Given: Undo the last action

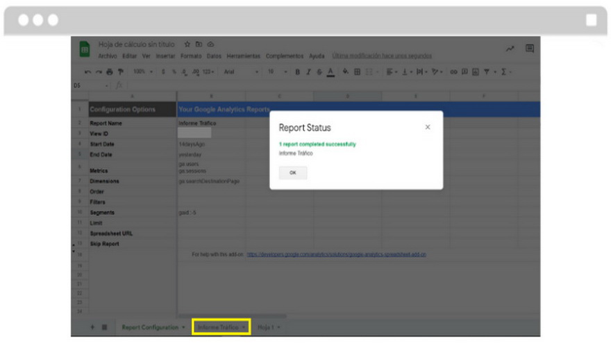Looking at the screenshot, I should pos(87,72).
